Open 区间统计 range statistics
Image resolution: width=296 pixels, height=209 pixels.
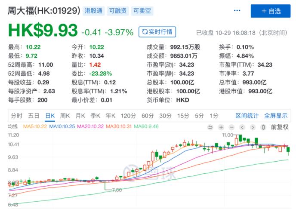coord(247,116)
